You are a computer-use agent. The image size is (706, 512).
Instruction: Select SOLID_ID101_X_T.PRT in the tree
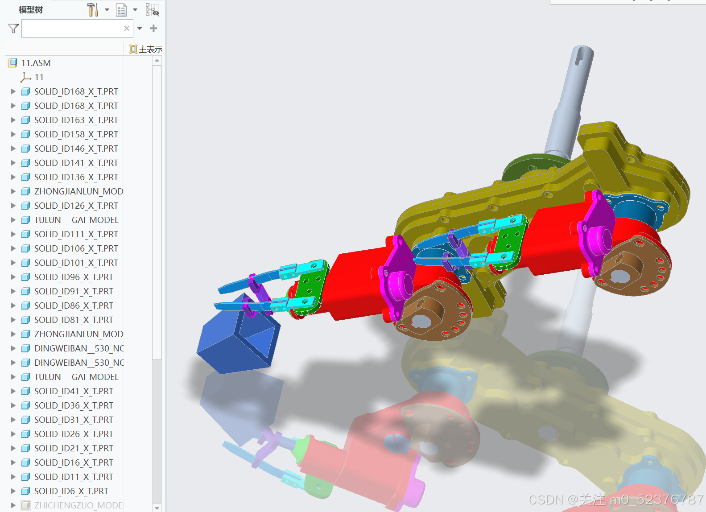pos(76,263)
